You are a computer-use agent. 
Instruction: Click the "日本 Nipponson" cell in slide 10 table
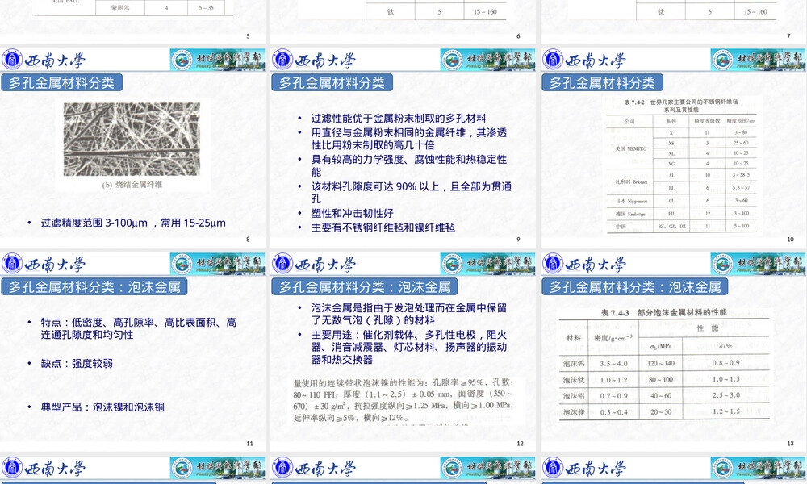[x=632, y=201]
